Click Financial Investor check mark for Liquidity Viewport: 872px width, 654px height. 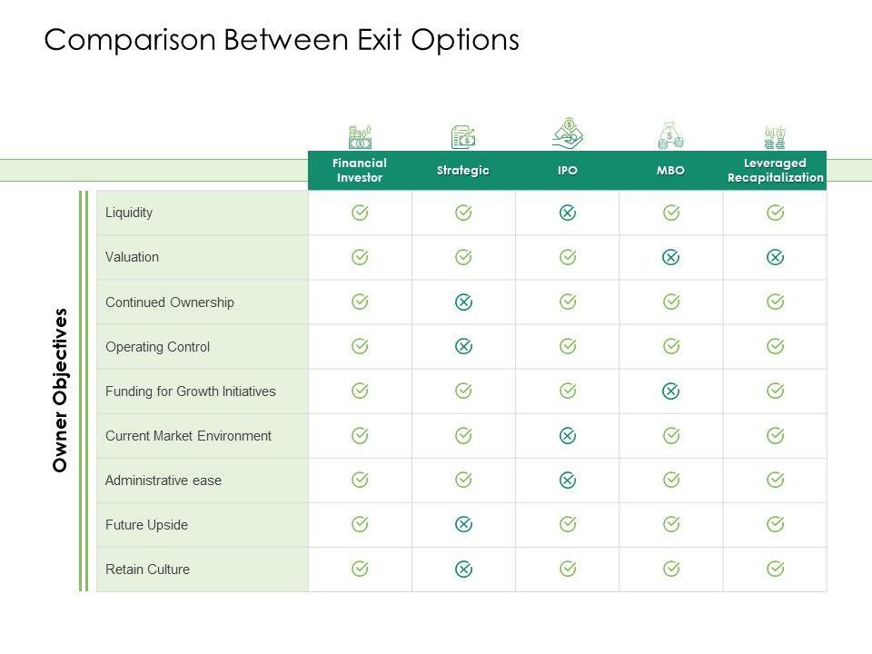point(360,213)
